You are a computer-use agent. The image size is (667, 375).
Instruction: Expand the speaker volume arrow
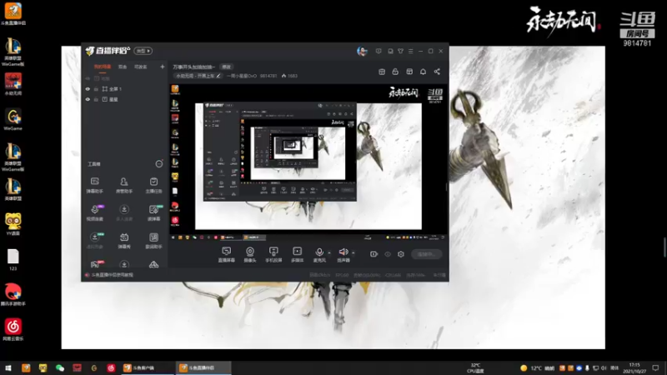(x=353, y=253)
